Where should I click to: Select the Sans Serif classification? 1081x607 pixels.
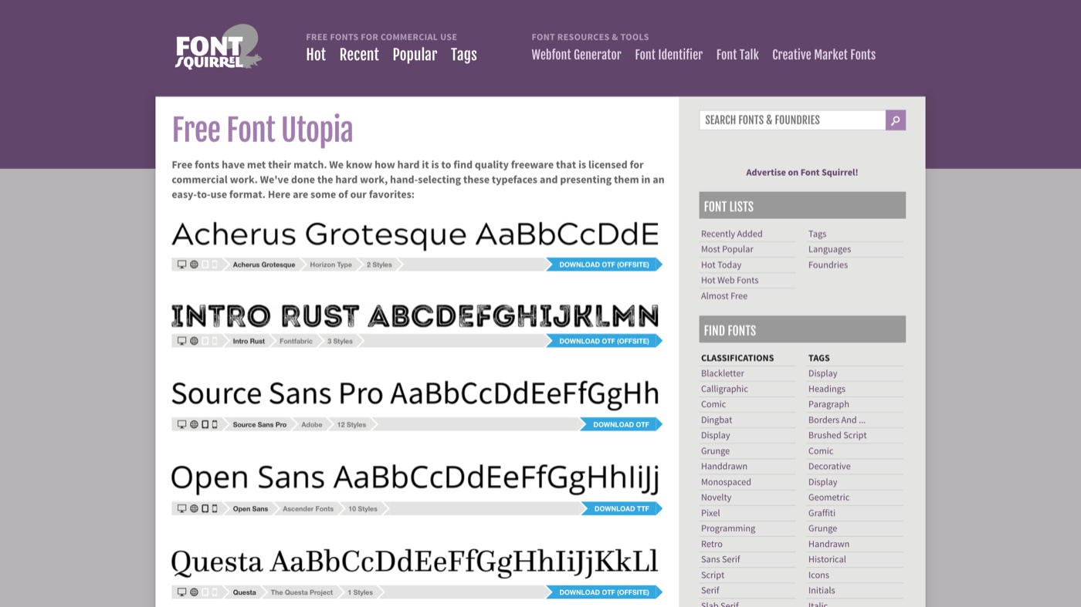[720, 559]
